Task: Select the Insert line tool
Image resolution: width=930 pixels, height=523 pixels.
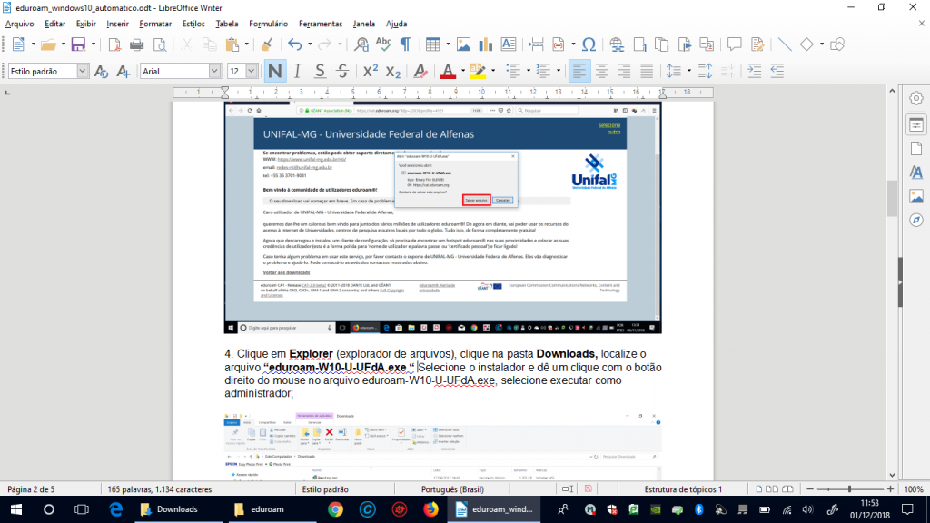Action: point(785,44)
